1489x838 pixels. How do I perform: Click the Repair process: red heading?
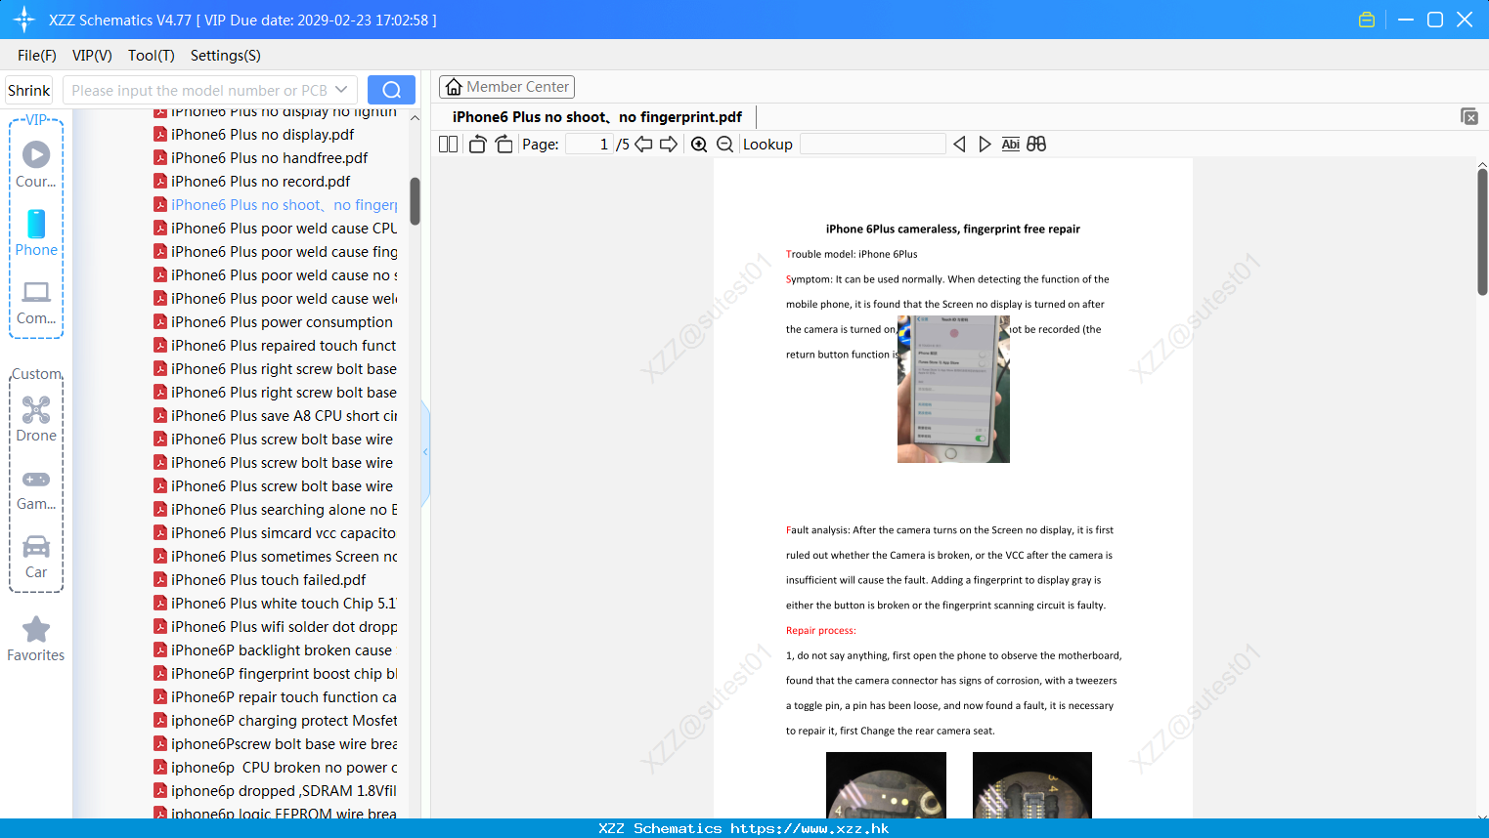(821, 631)
